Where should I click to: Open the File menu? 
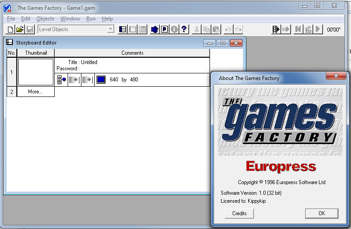(11, 19)
